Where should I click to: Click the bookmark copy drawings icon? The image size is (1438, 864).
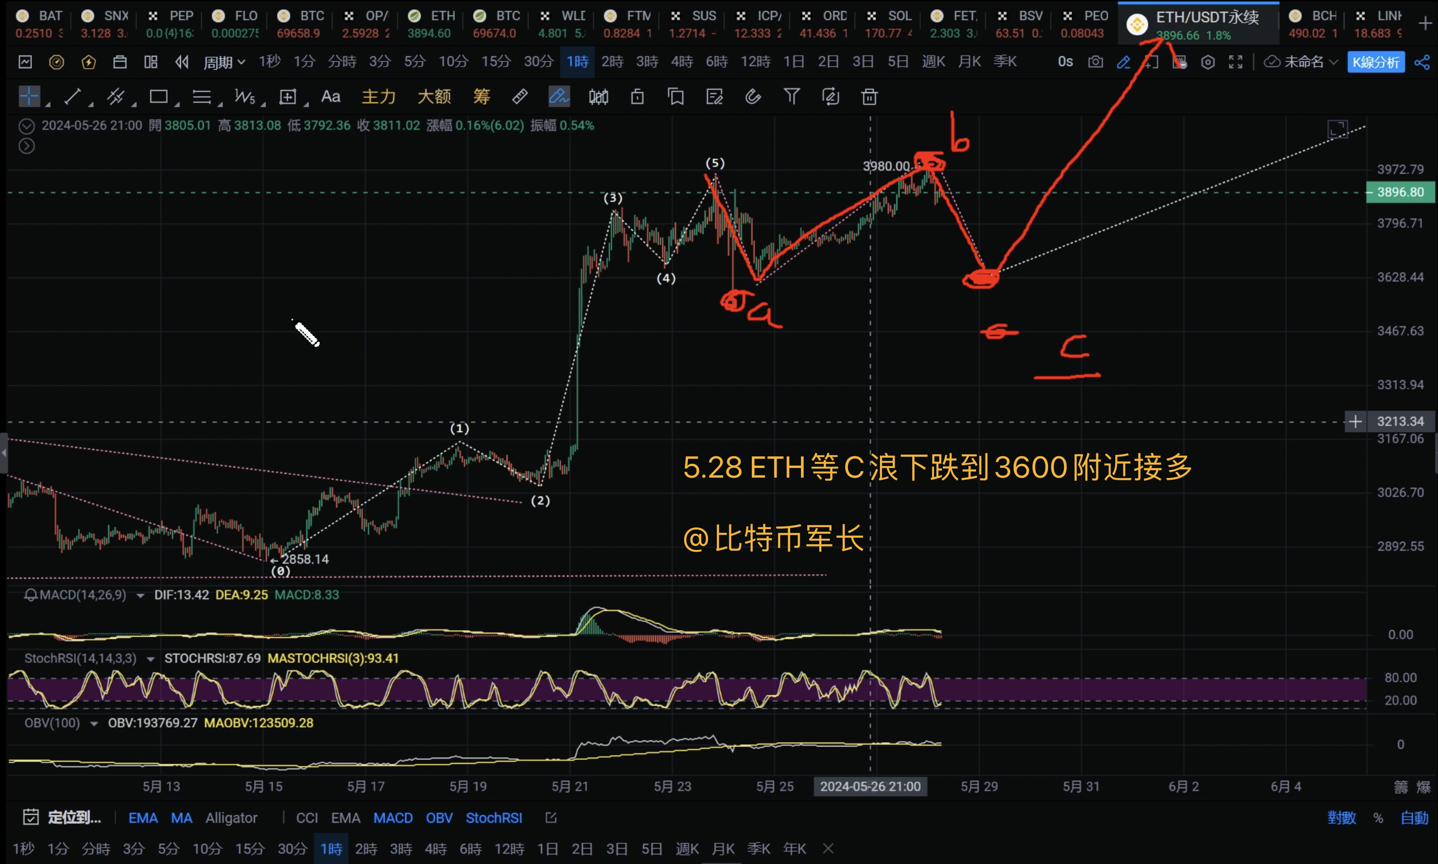coord(676,97)
